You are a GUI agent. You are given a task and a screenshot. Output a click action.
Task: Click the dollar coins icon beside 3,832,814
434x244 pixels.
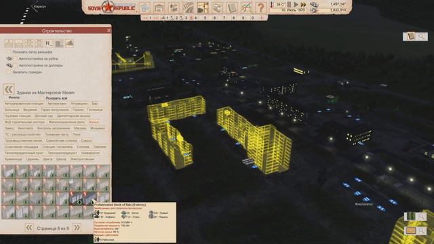click(x=314, y=10)
